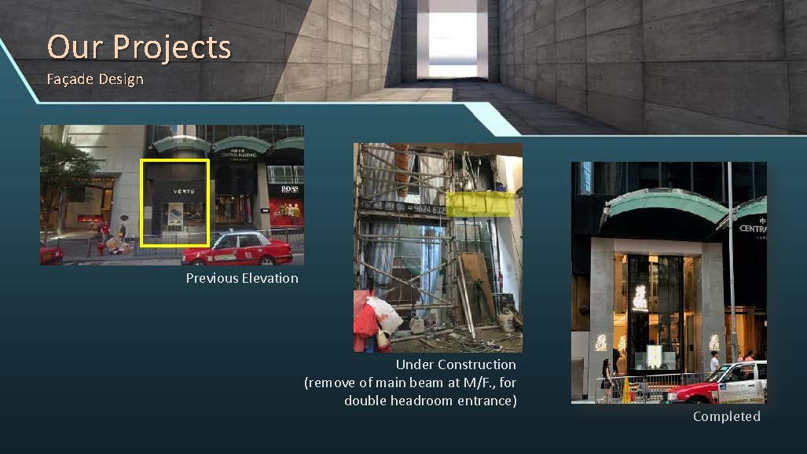Click the "Our Projects" slide title
The width and height of the screenshot is (807, 454).
click(x=138, y=47)
